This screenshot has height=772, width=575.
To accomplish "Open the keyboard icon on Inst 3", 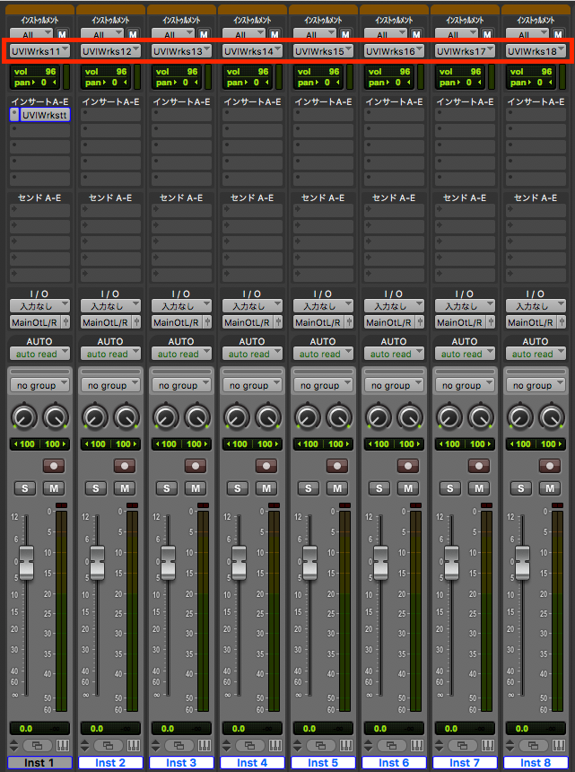I will 205,745.
